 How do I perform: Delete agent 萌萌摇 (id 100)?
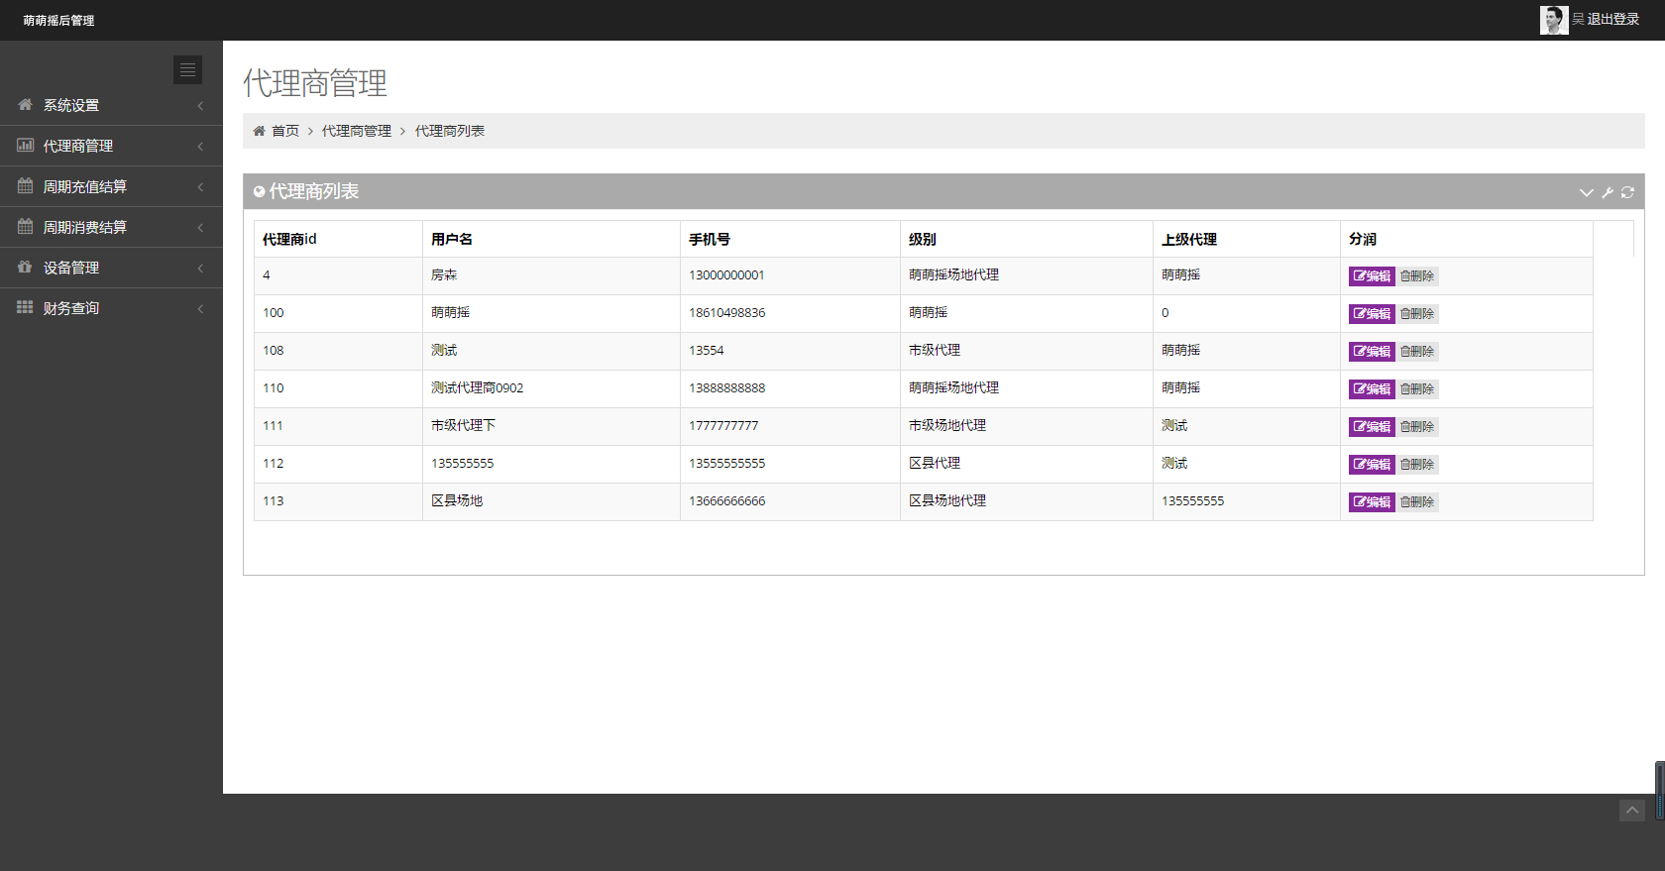pos(1417,314)
